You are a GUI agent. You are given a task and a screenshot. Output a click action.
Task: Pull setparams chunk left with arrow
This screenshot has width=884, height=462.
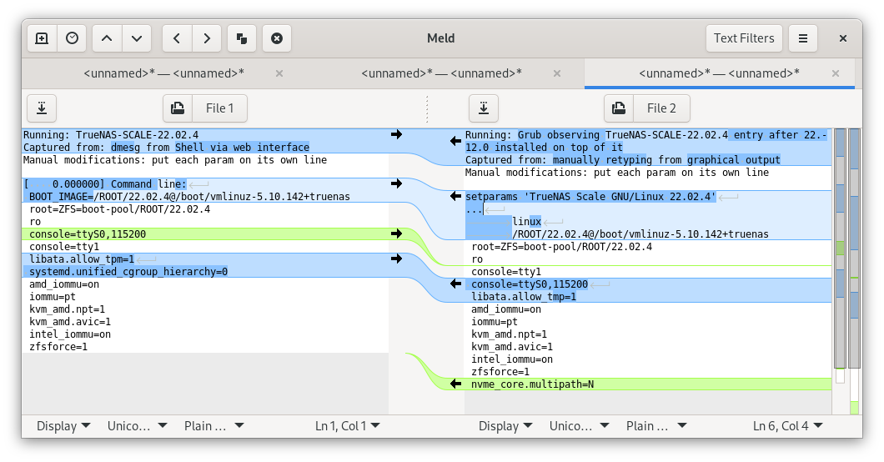point(455,196)
